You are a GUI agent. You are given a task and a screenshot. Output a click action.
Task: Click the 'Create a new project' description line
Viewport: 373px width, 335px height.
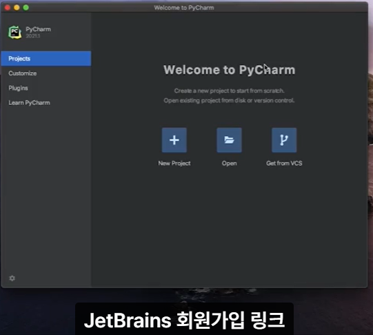[230, 90]
